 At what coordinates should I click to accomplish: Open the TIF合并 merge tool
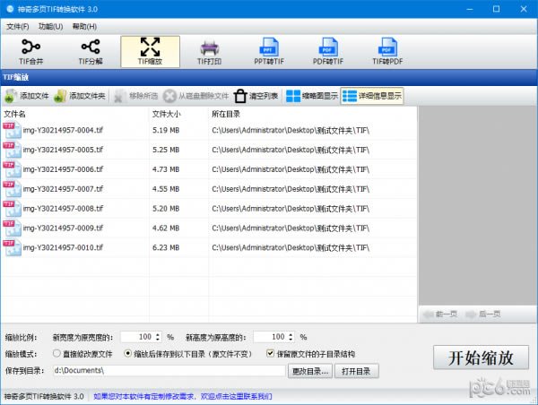pyautogui.click(x=30, y=52)
